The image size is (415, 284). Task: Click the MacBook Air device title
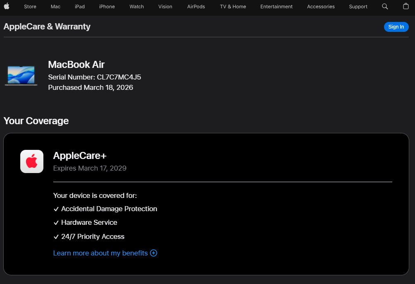tap(76, 65)
